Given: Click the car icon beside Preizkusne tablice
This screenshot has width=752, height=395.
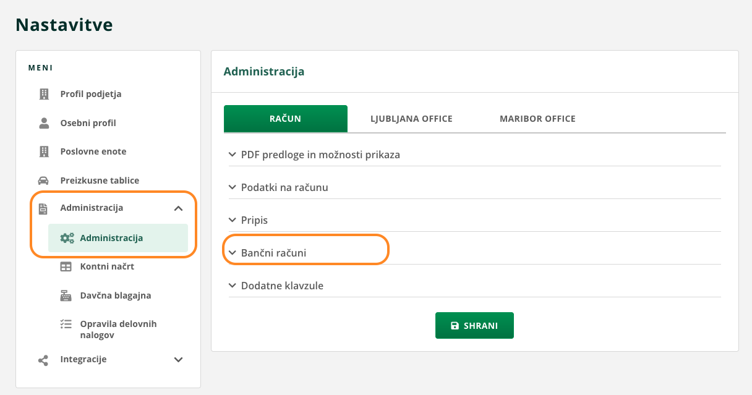Looking at the screenshot, I should [44, 181].
